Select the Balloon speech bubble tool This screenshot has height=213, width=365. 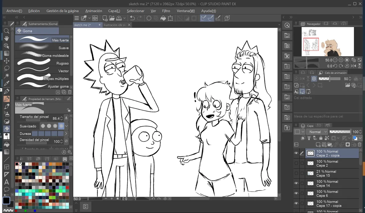[x=6, y=189]
